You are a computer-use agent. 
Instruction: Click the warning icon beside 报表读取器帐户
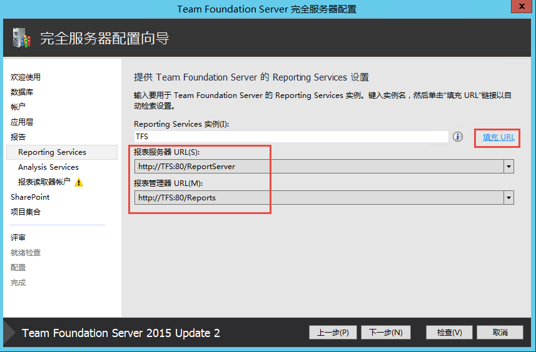pyautogui.click(x=79, y=182)
